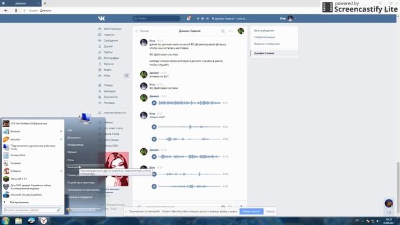Open Изображения in the Start menu
Viewport: 400px width, 225px height.
(x=75, y=144)
